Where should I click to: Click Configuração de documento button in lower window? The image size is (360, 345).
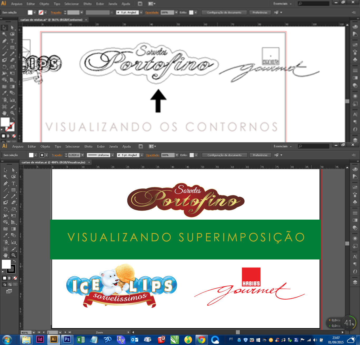[x=225, y=155]
